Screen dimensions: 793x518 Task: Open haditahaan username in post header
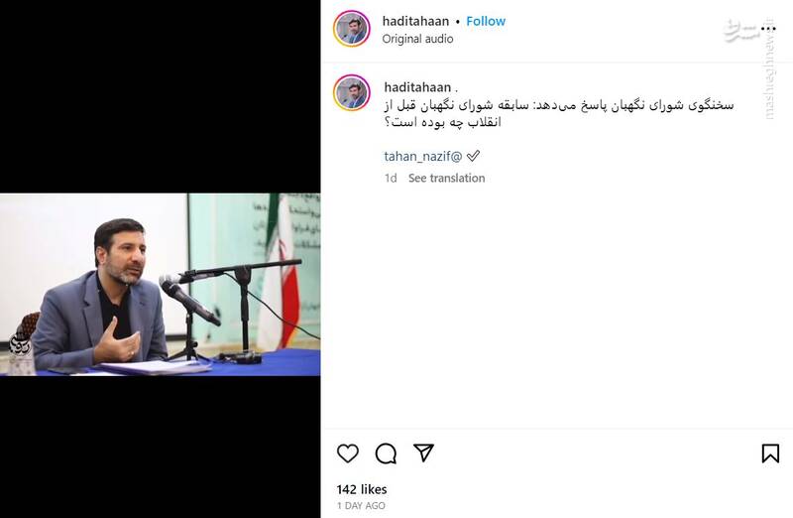[x=415, y=21]
